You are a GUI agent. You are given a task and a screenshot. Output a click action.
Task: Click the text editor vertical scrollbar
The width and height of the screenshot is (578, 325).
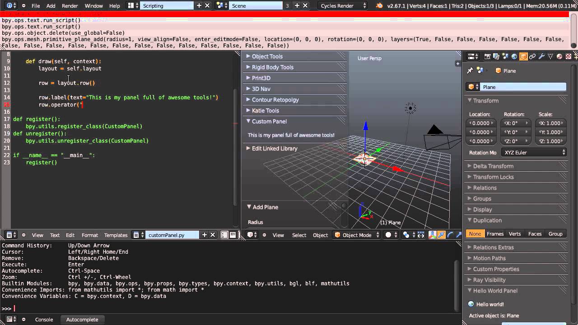[x=235, y=147]
